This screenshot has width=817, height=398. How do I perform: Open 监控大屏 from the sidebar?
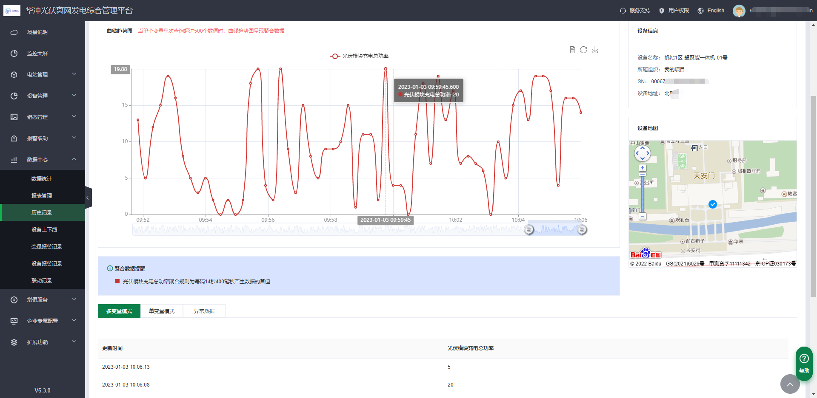(x=37, y=53)
